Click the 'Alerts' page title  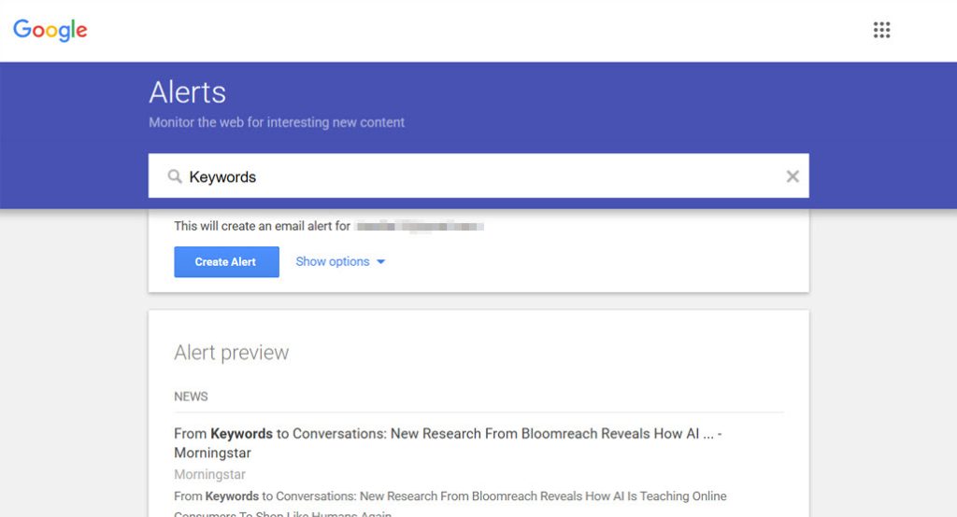[187, 92]
